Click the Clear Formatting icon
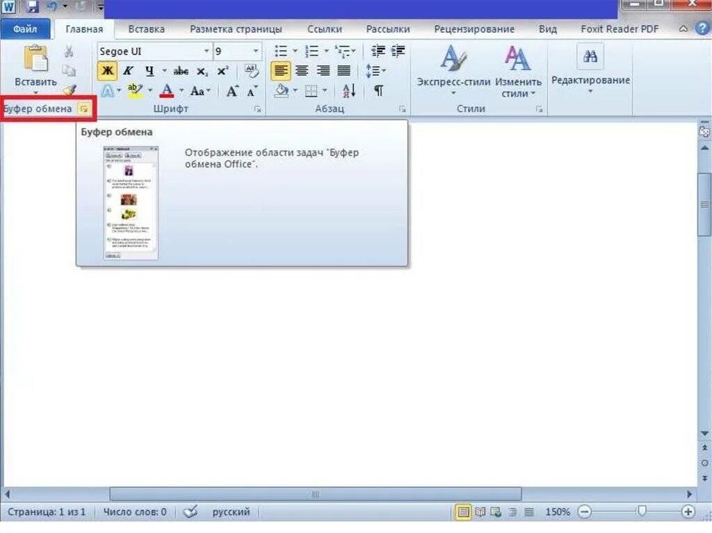 [251, 70]
